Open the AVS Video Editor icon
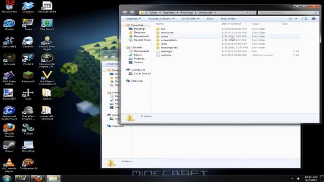The height and width of the screenshot is (182, 324). [9, 78]
